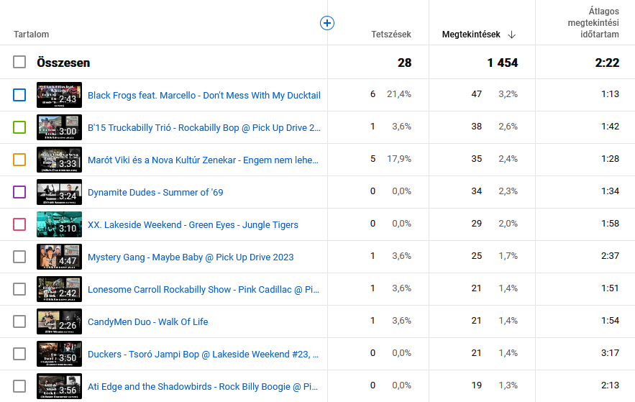Sort by the Tetszések column header

coord(391,35)
